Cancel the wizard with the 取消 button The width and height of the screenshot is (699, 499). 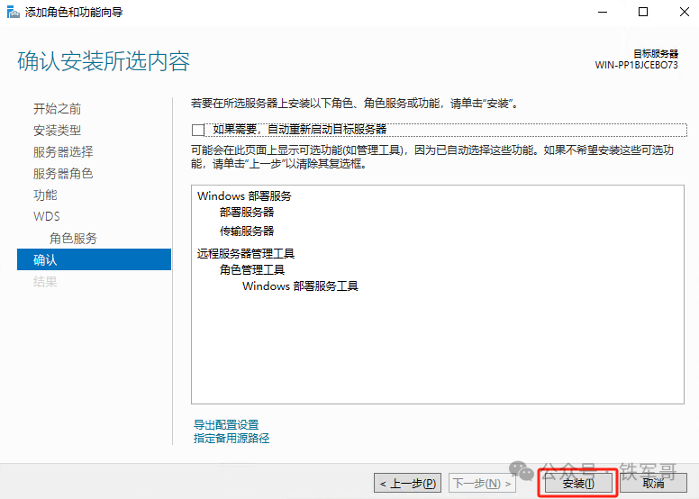pyautogui.click(x=653, y=484)
